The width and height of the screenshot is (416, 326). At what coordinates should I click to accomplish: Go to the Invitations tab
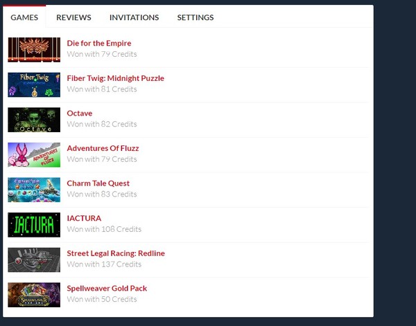point(134,17)
